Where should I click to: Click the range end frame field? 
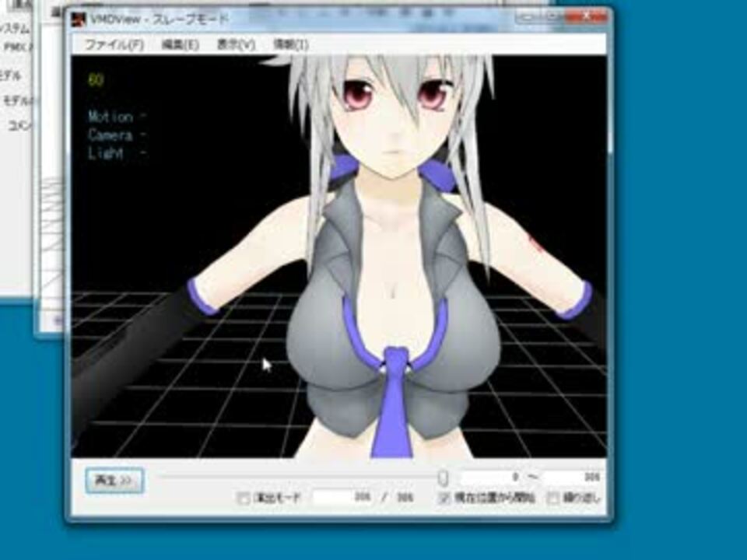tap(572, 477)
